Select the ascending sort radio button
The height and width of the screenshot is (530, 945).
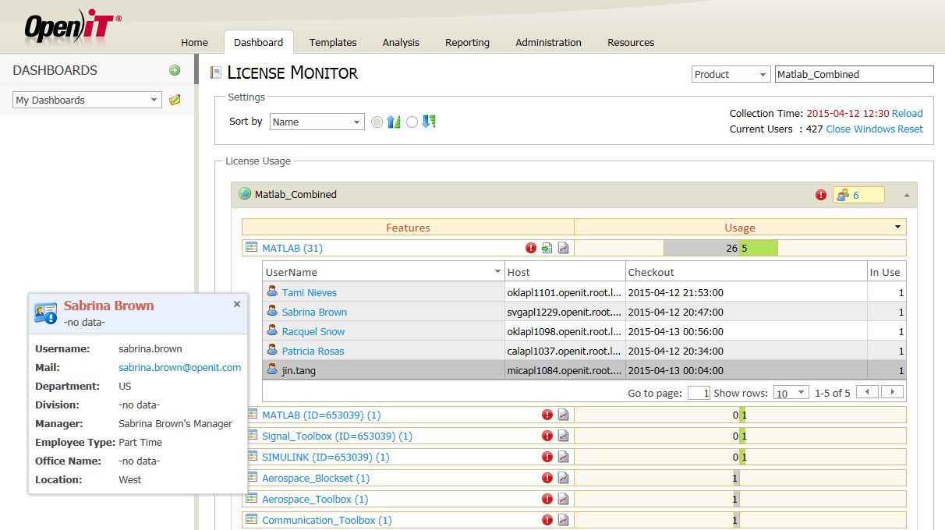(377, 122)
